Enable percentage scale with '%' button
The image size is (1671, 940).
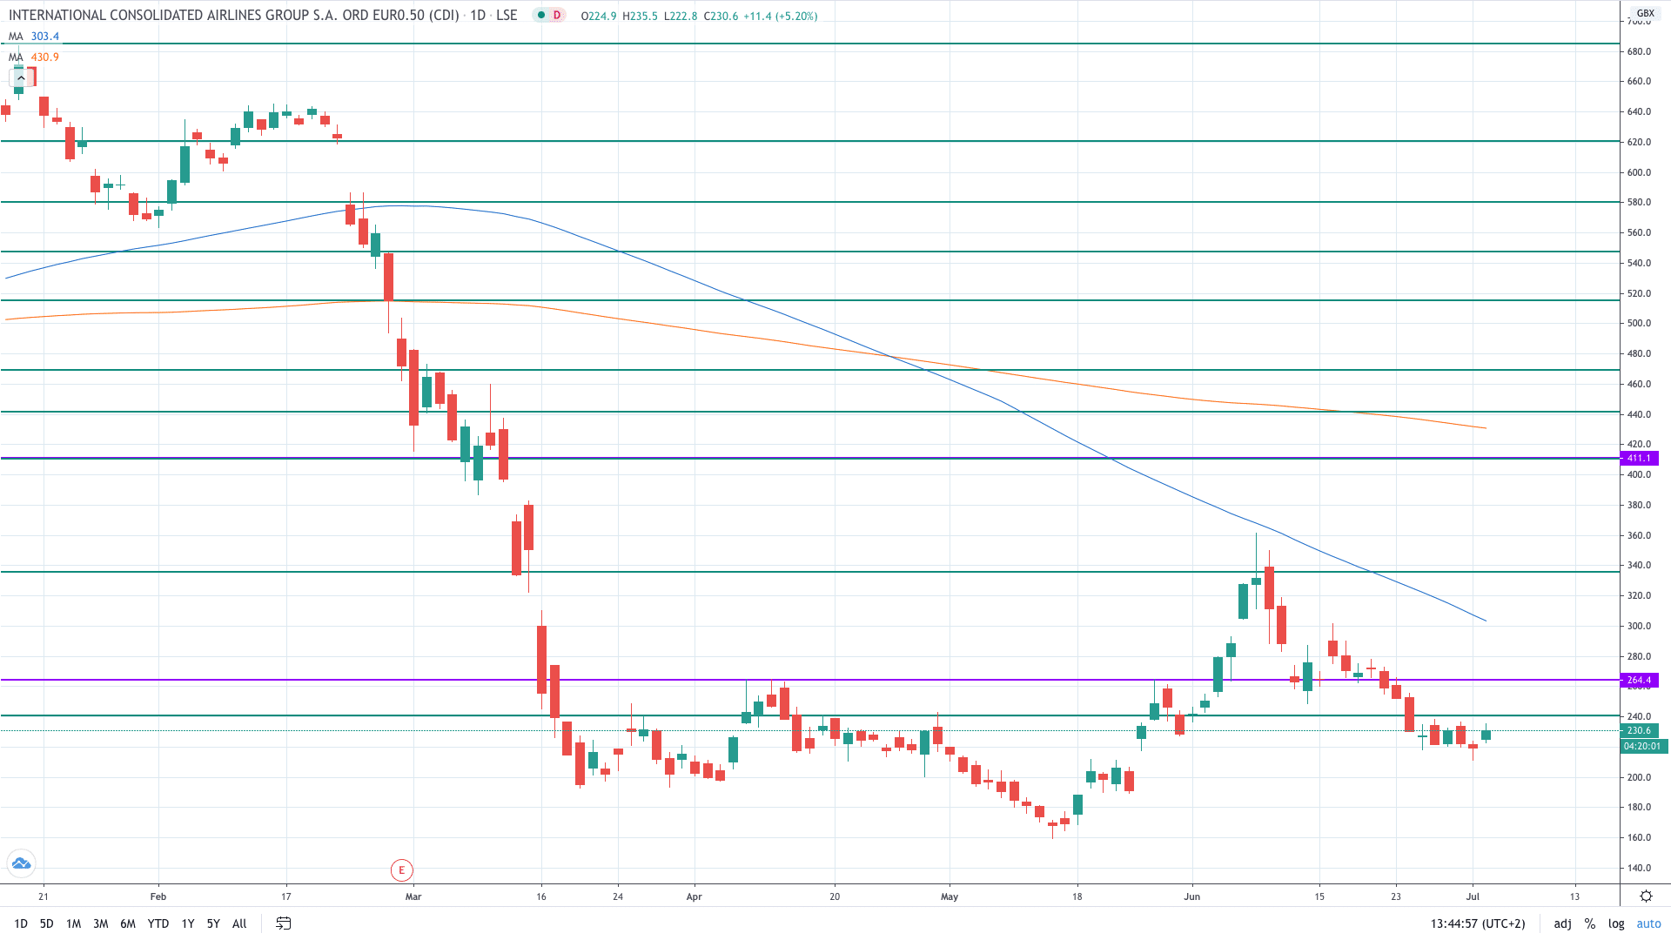[x=1590, y=923]
